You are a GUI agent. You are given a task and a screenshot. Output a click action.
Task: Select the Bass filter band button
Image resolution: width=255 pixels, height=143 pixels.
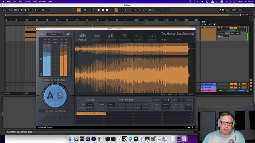pos(181,108)
